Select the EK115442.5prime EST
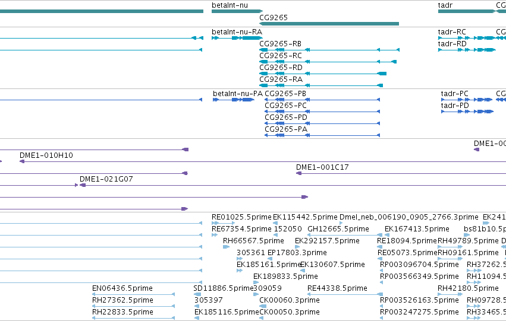Viewport: 506px width, 321px height. pos(275,223)
